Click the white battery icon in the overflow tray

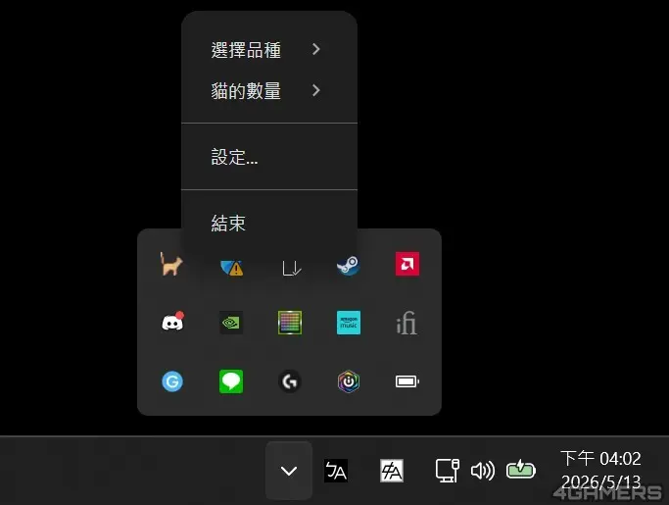coord(407,381)
